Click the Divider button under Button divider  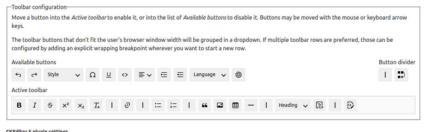385,75
